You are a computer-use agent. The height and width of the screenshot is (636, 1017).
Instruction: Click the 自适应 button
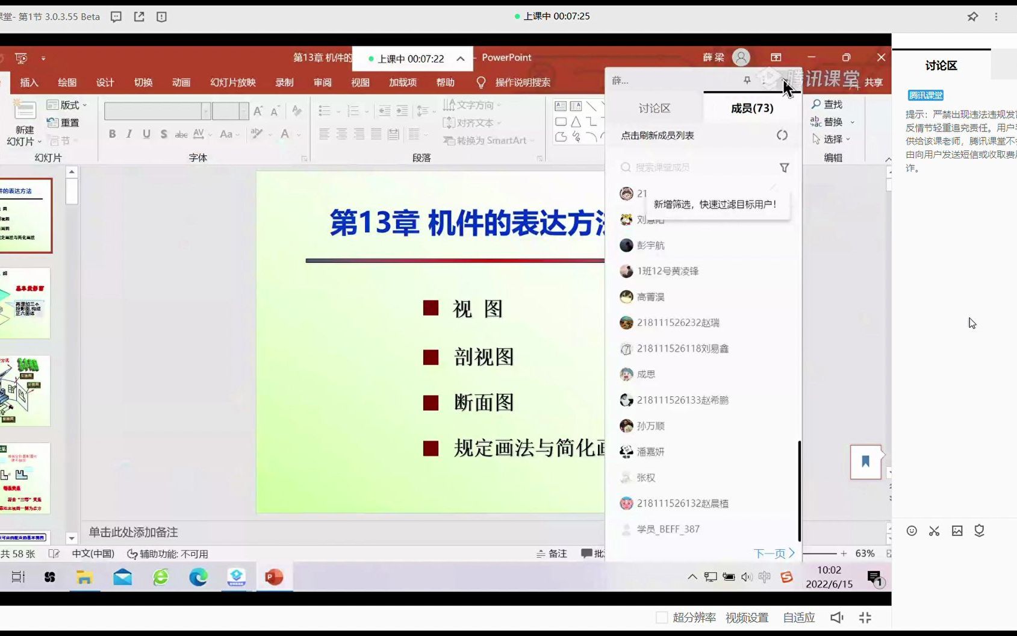pyautogui.click(x=798, y=617)
